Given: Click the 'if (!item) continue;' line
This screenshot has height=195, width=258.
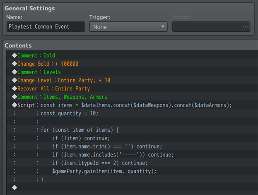Looking at the screenshot, I should click(x=132, y=138).
